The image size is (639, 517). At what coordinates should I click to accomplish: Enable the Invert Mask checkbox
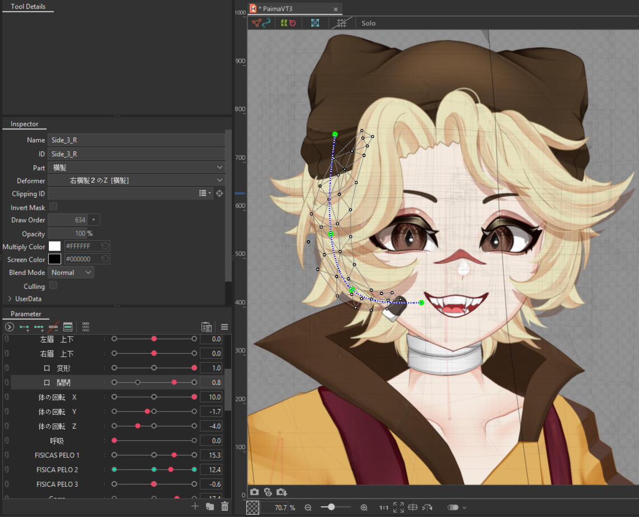(x=53, y=207)
